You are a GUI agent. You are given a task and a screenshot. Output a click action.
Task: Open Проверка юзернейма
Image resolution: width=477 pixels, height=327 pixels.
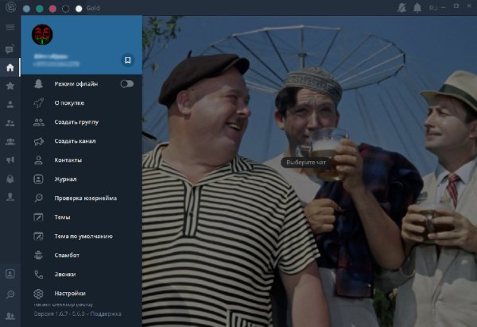click(x=82, y=198)
